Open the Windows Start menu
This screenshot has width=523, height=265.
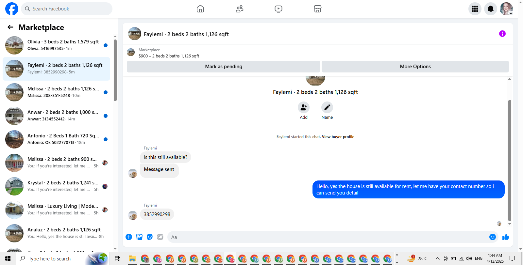(x=8, y=258)
